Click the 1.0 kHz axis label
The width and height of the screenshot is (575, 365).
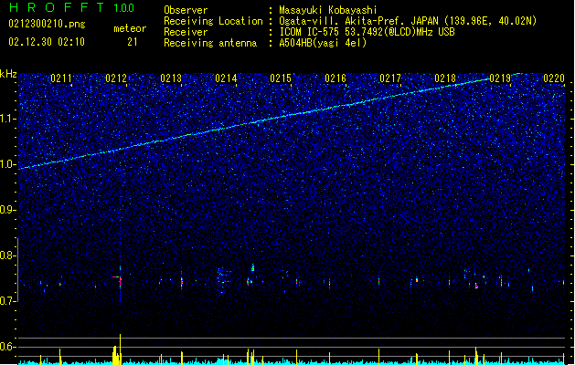pos(8,164)
